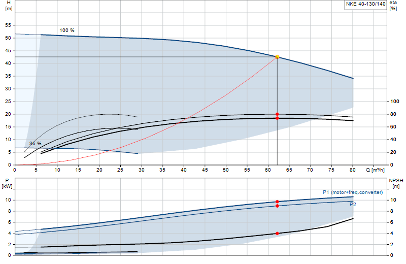
Task: Click the P [kW] axis title
Action: (x=7, y=183)
